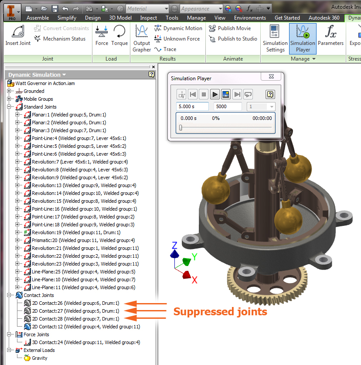Rewind simulation to beginning
361x365 pixels.
[x=193, y=94]
